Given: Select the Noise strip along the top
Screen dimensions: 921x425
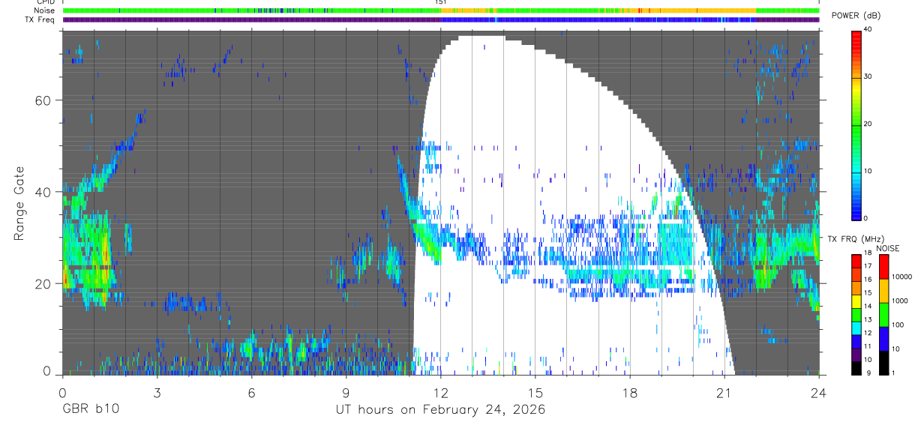Looking at the screenshot, I should click(441, 11).
